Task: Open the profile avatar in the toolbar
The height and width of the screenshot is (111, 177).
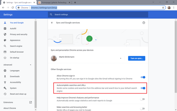Action: [x=169, y=8]
